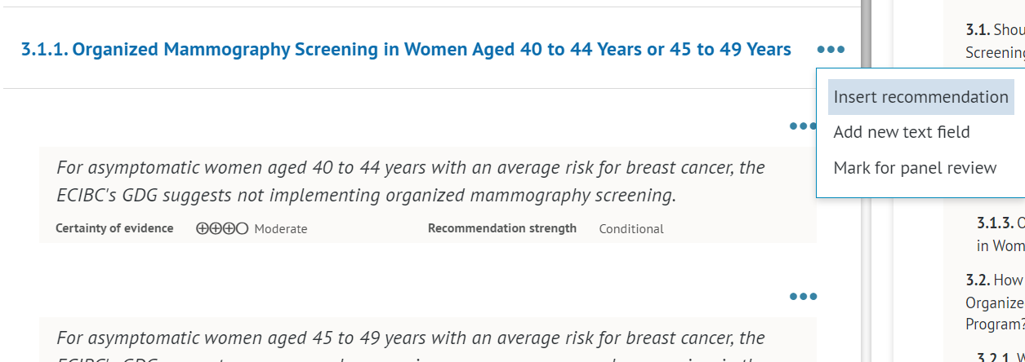Open the three-dot menu beside section 3.1.1 heading
The height and width of the screenshot is (362, 1025).
[x=831, y=50]
